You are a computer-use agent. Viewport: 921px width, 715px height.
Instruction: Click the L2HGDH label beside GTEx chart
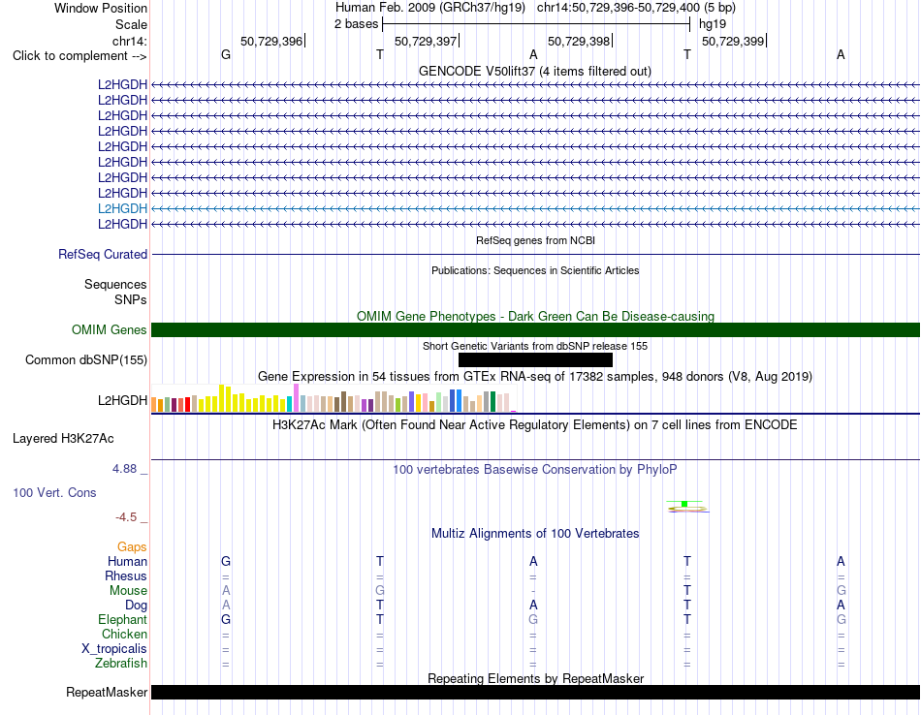[122, 400]
